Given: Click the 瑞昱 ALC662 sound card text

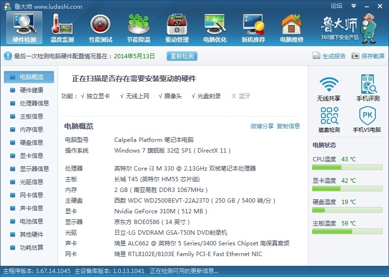Looking at the screenshot, I should tap(202, 243).
